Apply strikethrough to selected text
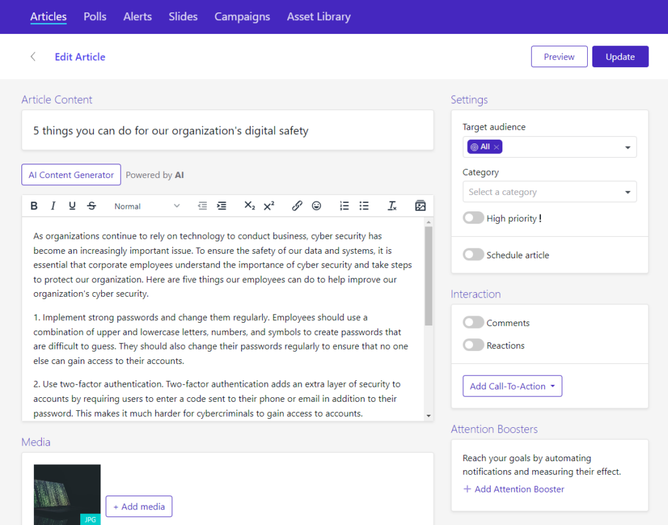The width and height of the screenshot is (668, 525). tap(91, 206)
